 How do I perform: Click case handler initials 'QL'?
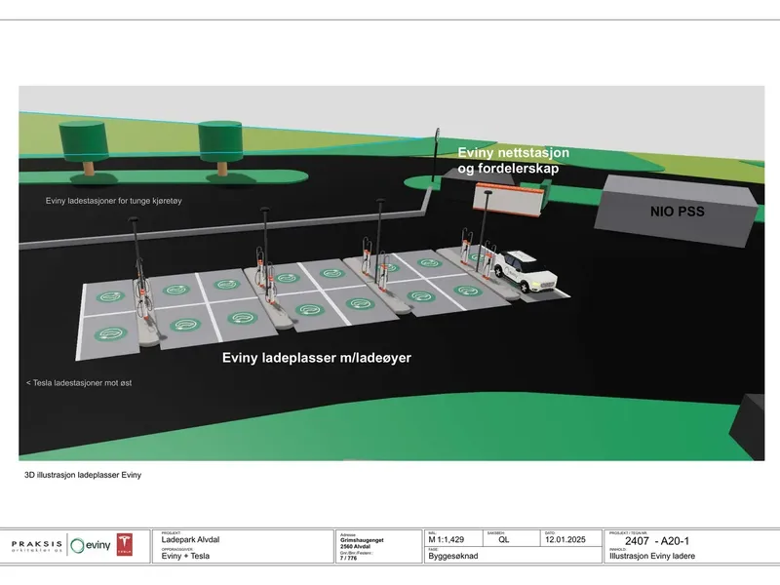pos(504,540)
